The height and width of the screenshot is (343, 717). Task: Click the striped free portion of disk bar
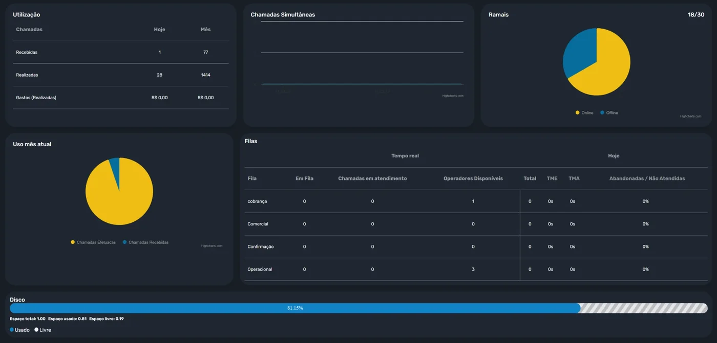[644, 308]
